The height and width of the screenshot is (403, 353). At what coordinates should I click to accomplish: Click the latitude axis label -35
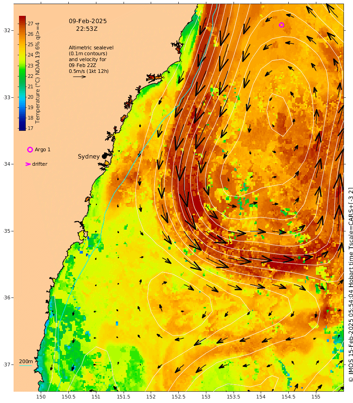tap(7, 231)
